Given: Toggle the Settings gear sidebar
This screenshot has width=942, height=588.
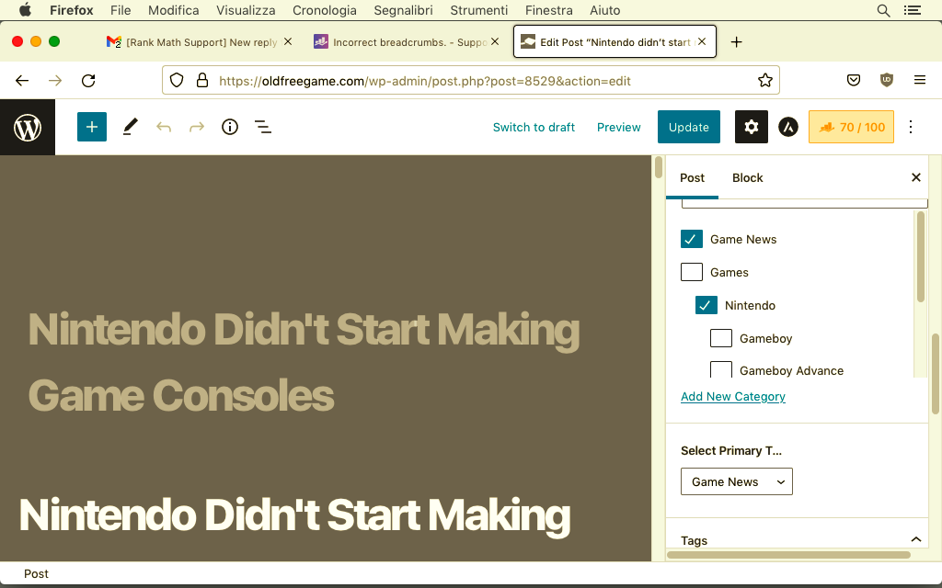Looking at the screenshot, I should pos(752,127).
